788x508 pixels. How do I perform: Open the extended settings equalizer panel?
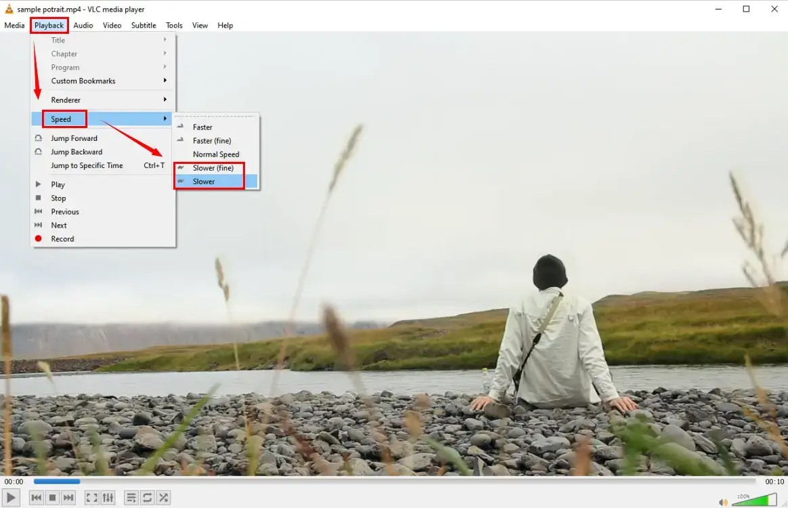pos(108,497)
